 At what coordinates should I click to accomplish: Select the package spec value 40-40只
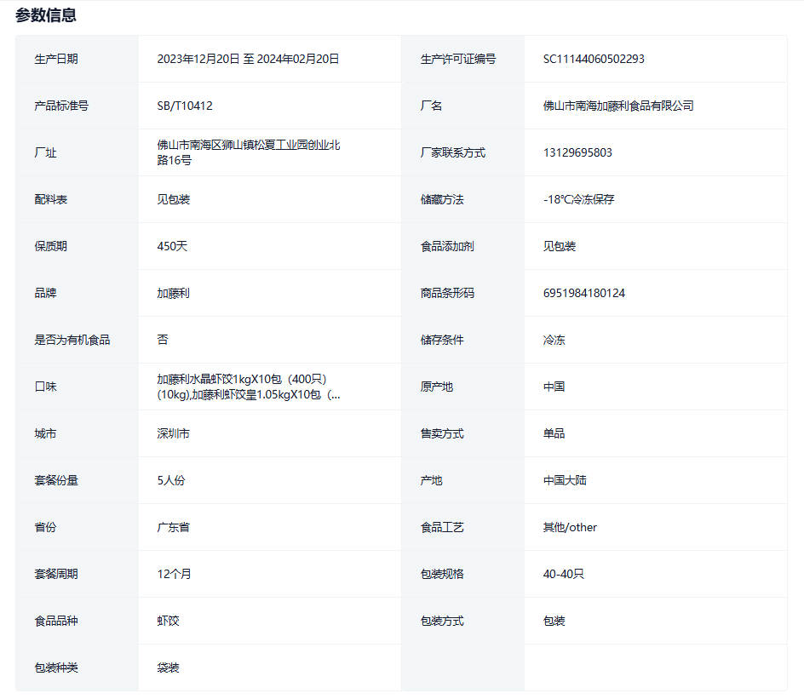click(x=564, y=574)
